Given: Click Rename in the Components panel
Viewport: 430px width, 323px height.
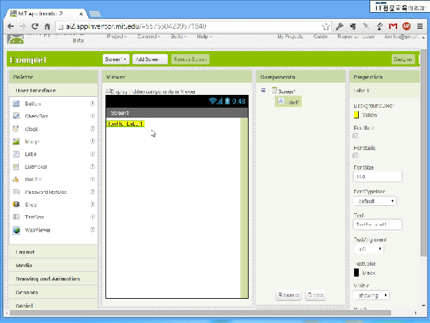Looking at the screenshot, I should point(288,295).
